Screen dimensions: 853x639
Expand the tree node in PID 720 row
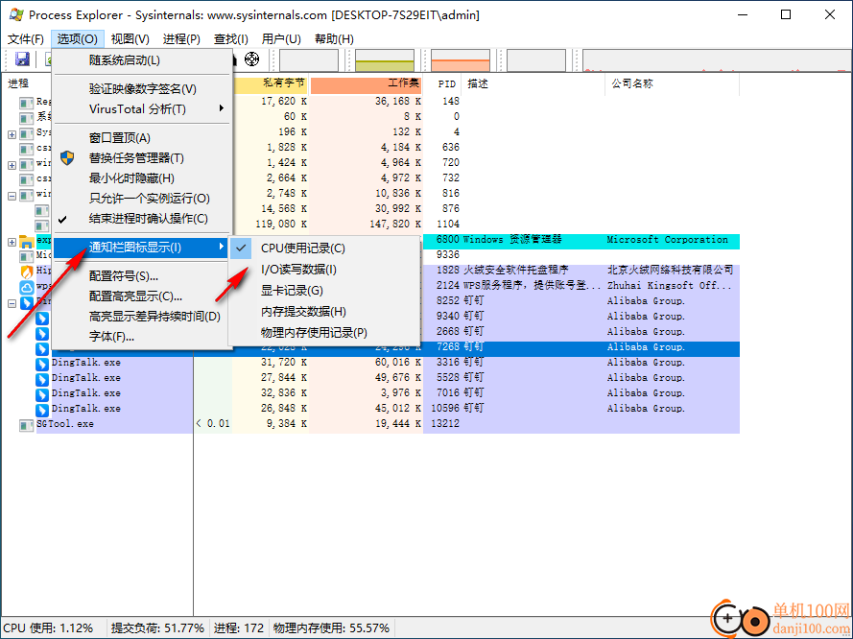click(x=12, y=165)
